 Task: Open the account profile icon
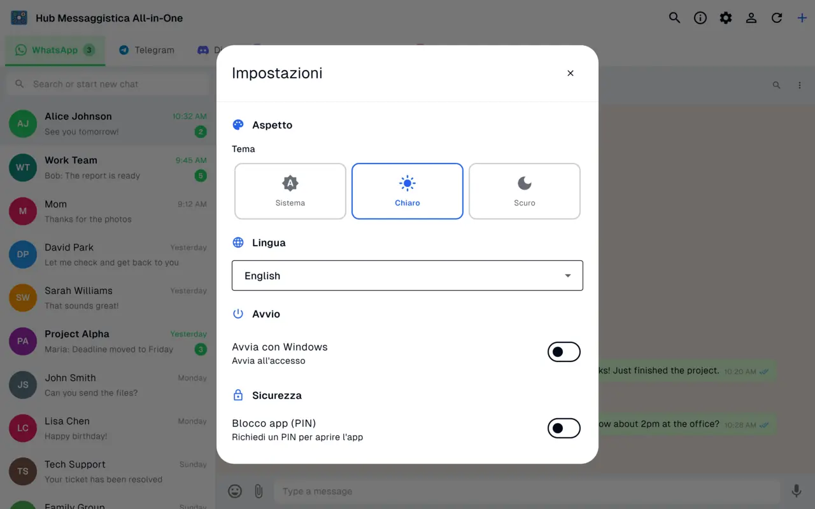(x=751, y=18)
